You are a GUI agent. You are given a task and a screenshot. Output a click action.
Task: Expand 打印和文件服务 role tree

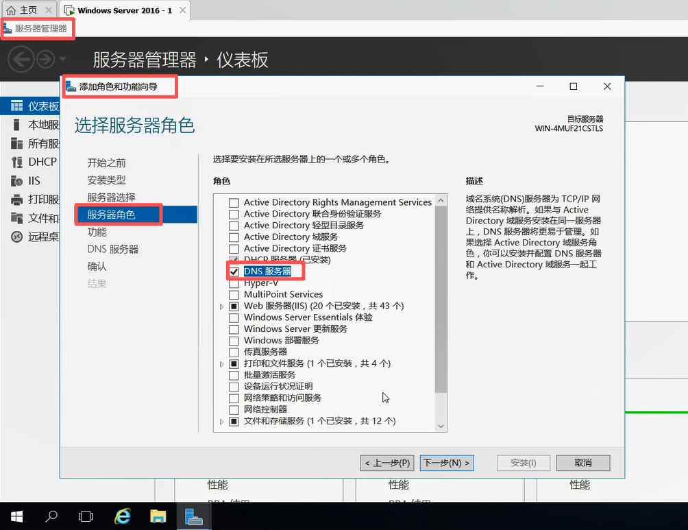[x=221, y=364]
